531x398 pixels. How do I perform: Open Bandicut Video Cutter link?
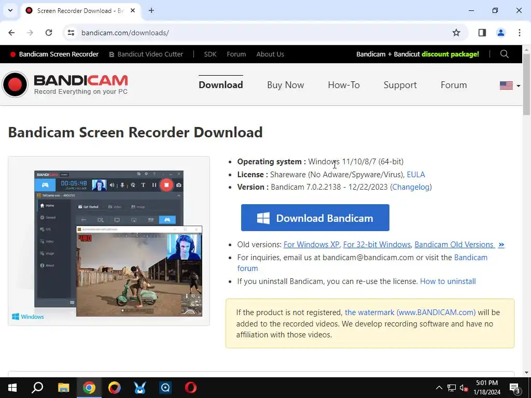(146, 54)
